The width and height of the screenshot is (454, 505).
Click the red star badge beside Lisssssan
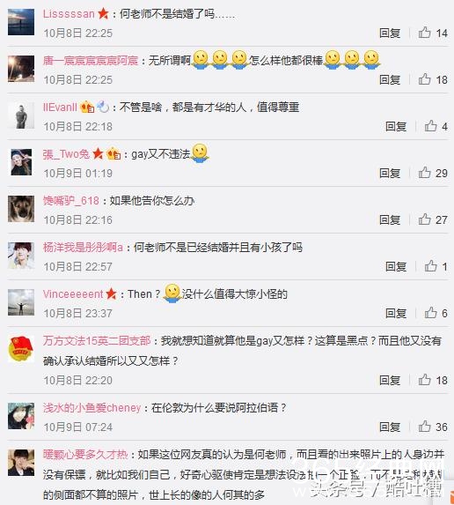[x=103, y=13]
